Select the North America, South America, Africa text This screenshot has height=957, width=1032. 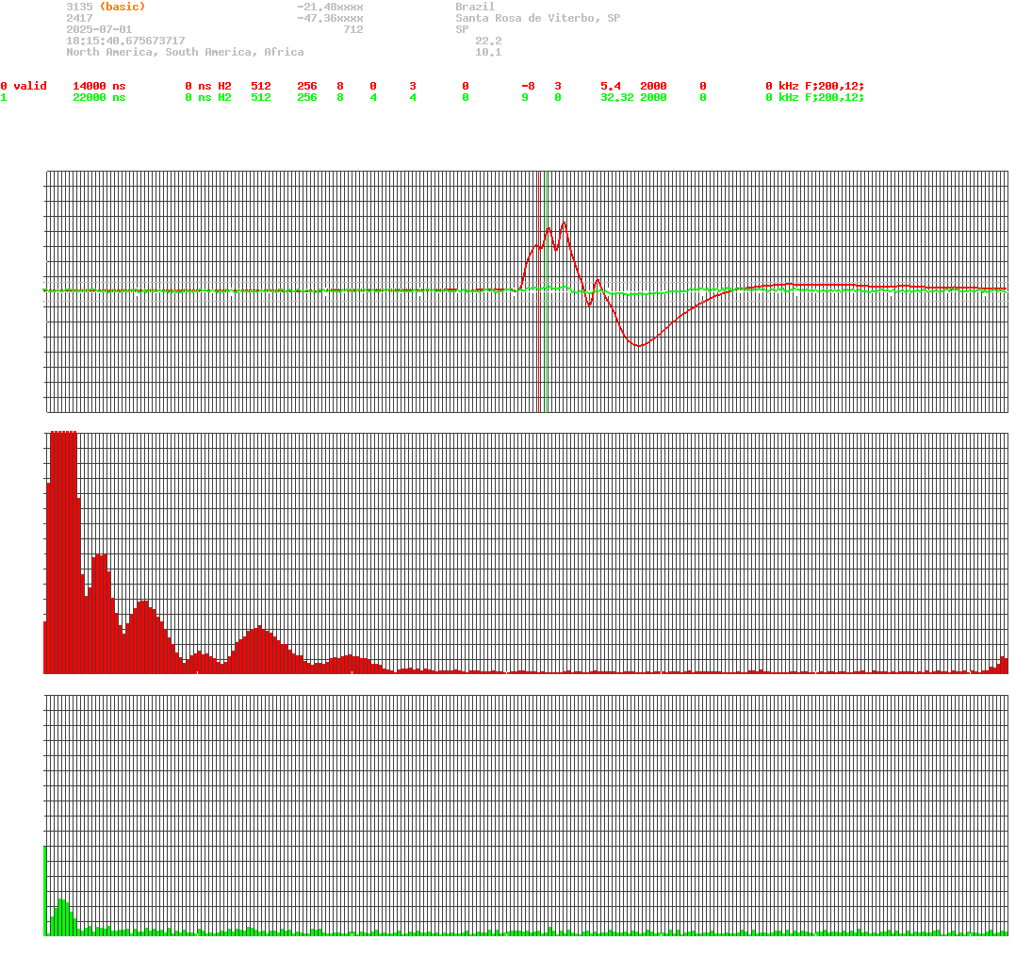185,52
